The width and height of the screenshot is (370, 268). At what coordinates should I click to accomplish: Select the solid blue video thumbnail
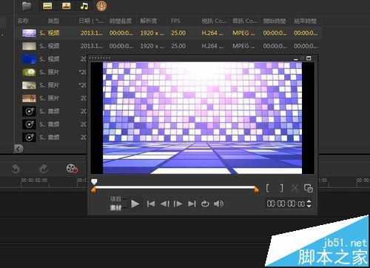tap(29, 59)
